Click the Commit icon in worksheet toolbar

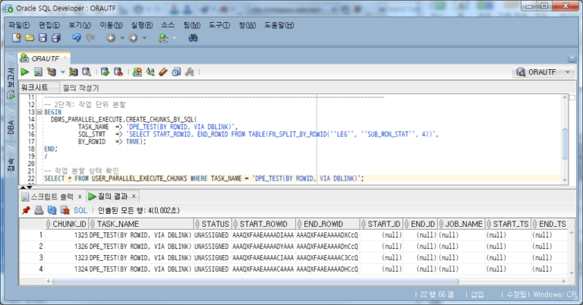[106, 72]
